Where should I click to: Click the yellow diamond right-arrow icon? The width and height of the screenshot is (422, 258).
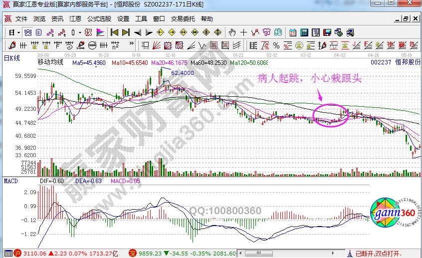pos(172,32)
